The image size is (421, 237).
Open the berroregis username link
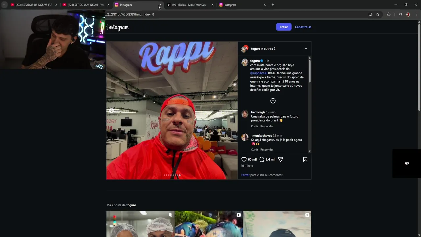tap(258, 112)
